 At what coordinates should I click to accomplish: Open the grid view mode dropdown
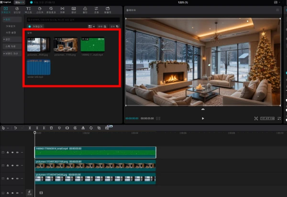coord(91,27)
